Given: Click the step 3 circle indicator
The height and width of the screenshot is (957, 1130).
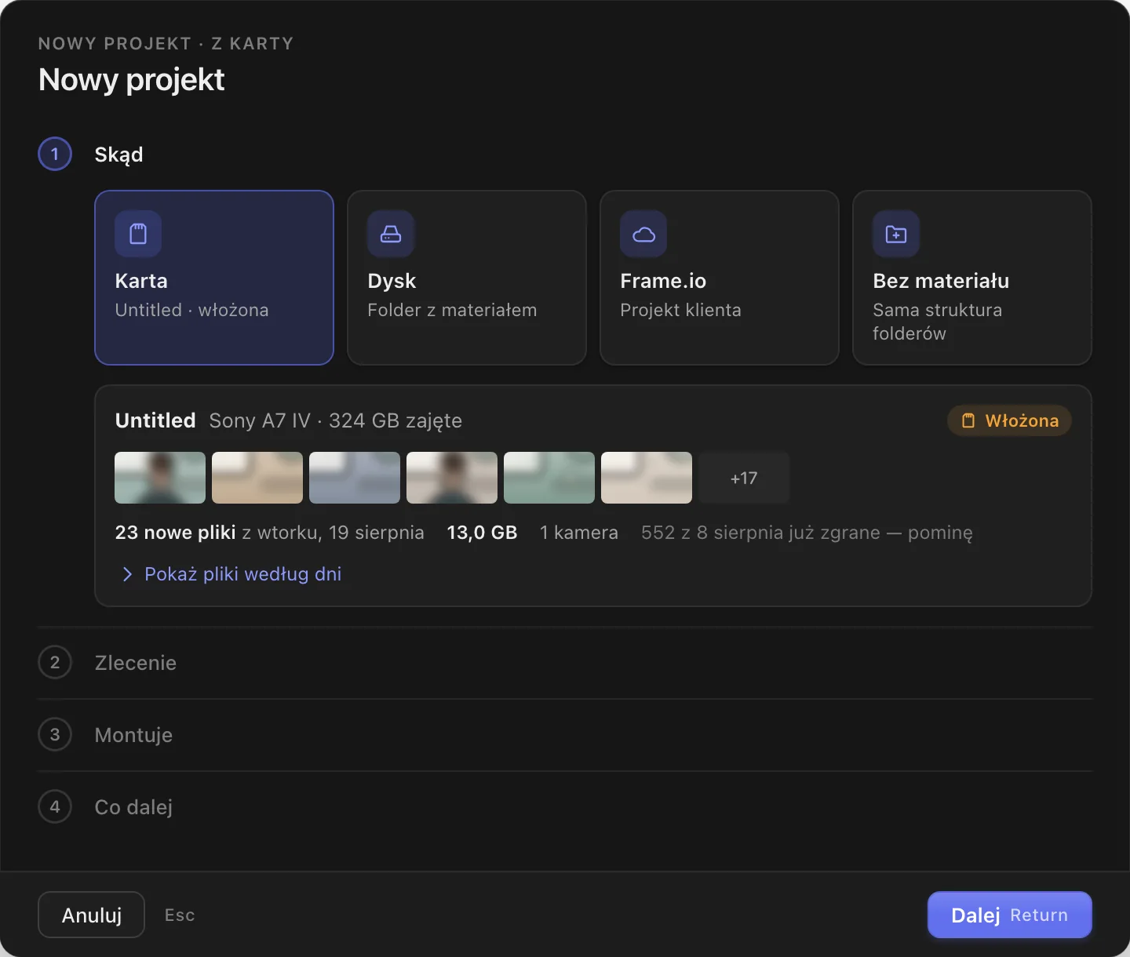Looking at the screenshot, I should (x=55, y=734).
